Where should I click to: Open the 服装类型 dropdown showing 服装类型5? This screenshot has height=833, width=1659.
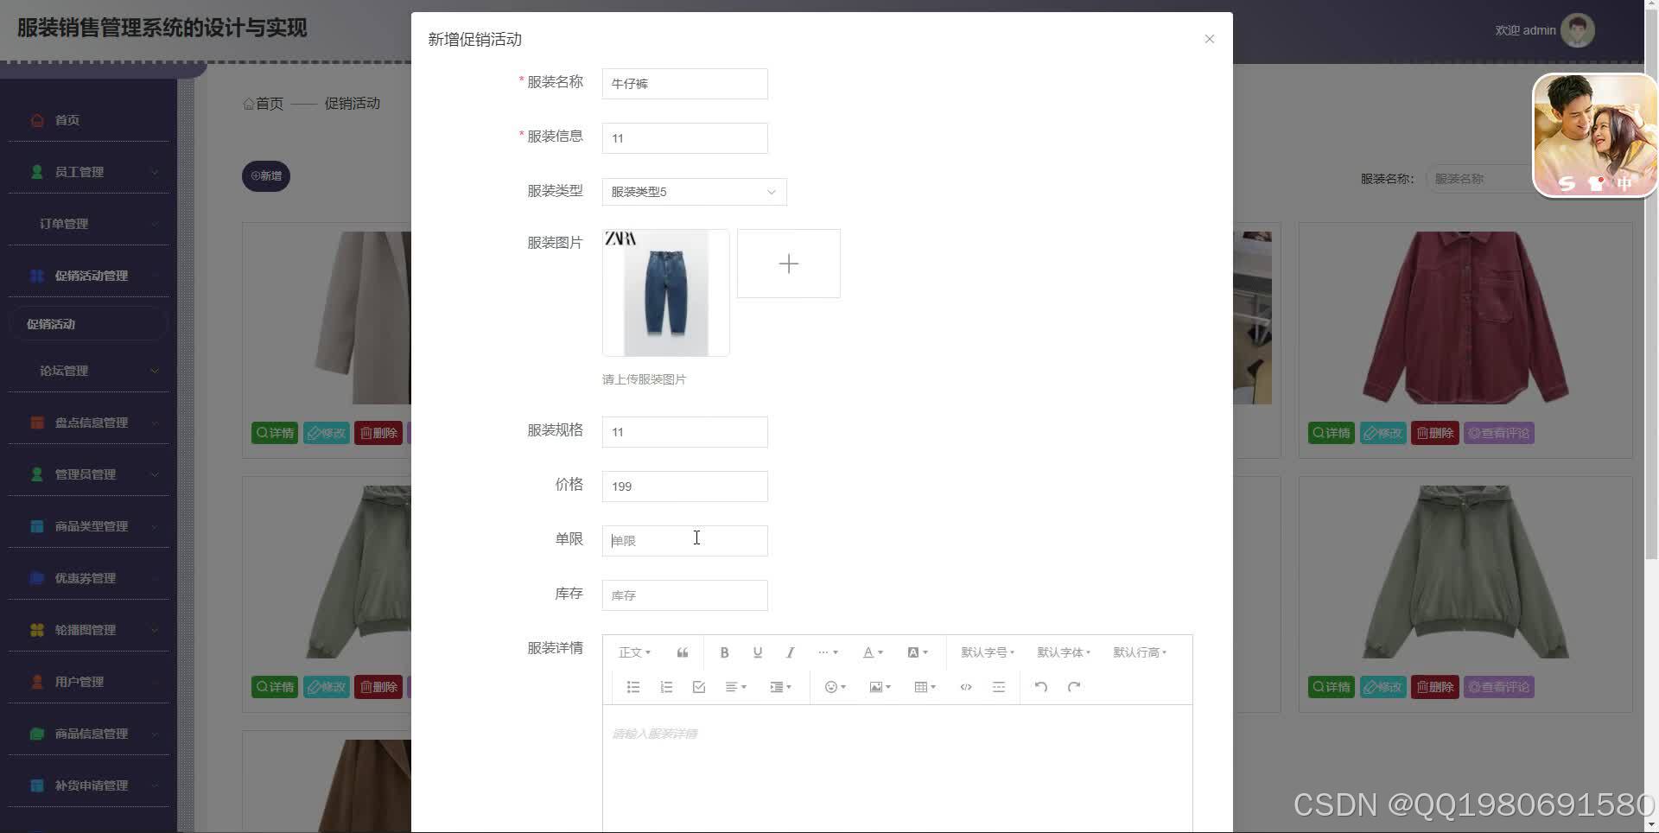(x=693, y=192)
